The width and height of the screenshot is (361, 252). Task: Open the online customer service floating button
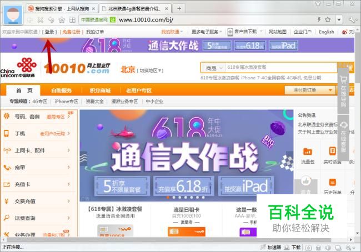[x=344, y=138]
